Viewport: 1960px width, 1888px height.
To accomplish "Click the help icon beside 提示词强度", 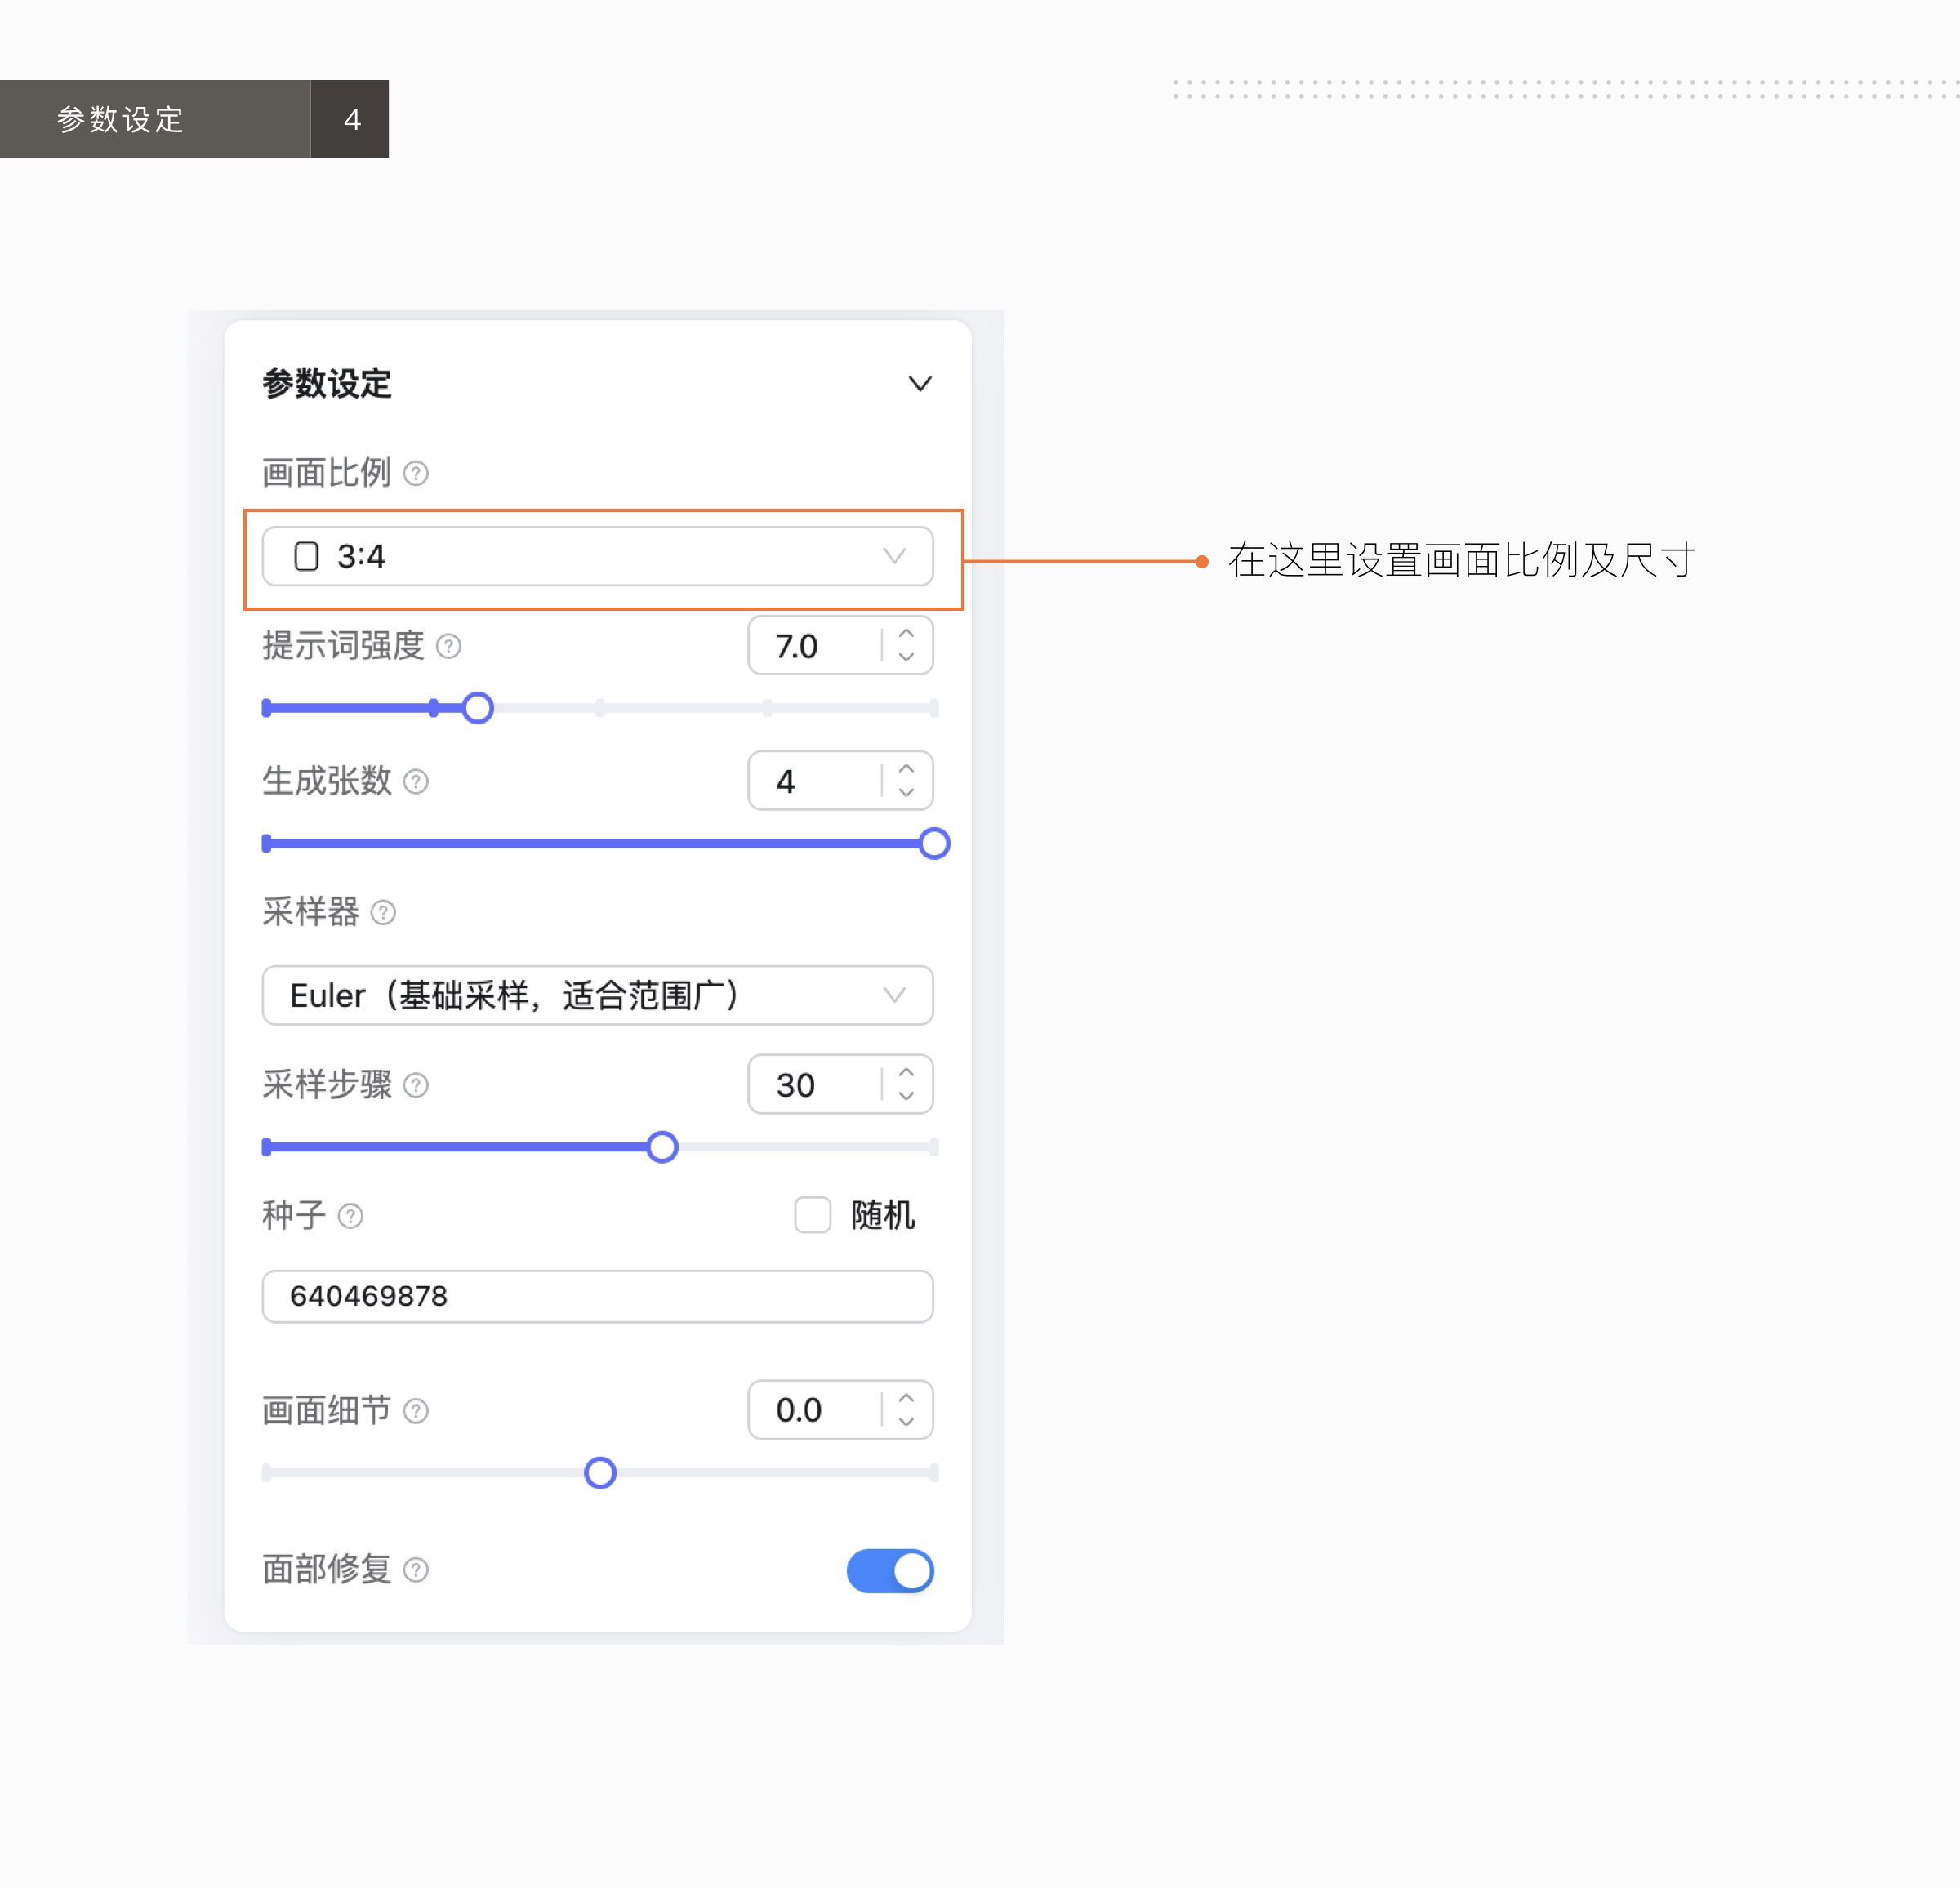I will coord(448,647).
